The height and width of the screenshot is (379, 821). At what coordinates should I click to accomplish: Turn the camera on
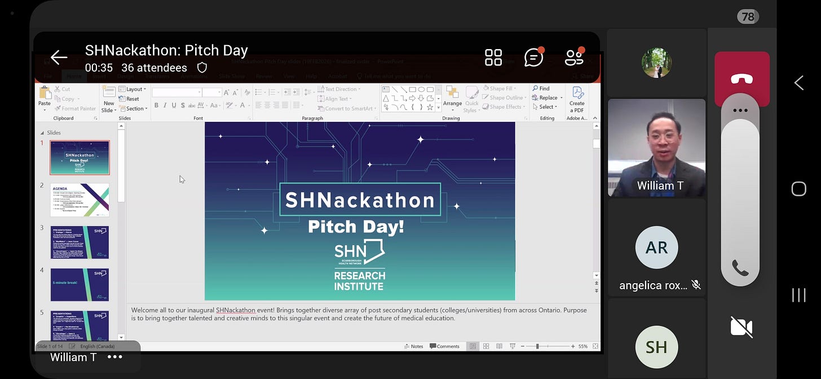pos(741,327)
